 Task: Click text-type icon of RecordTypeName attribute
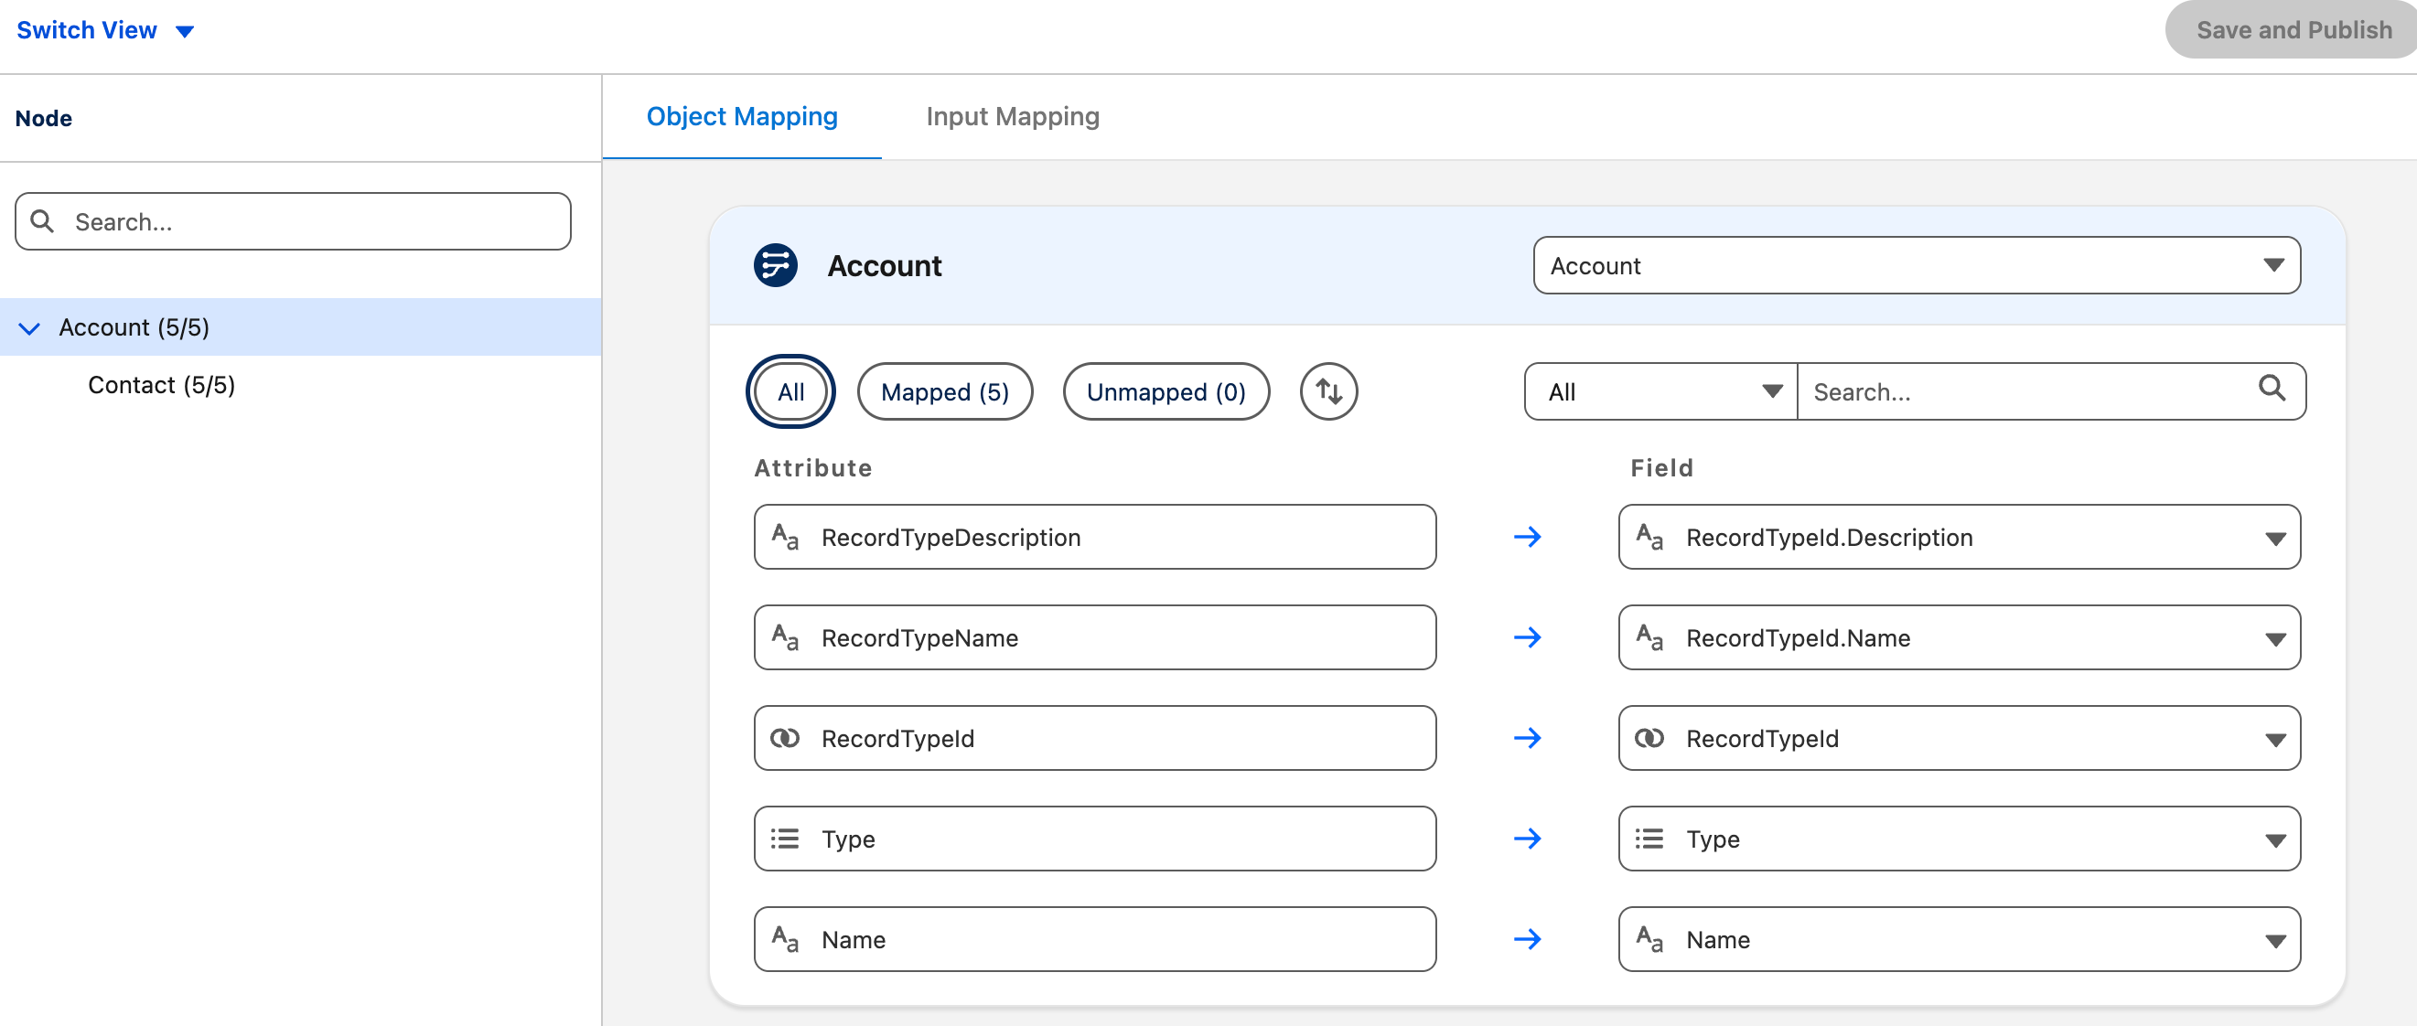point(784,637)
